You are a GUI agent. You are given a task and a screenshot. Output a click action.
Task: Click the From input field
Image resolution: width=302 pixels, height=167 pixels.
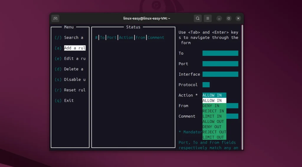pos(232,106)
